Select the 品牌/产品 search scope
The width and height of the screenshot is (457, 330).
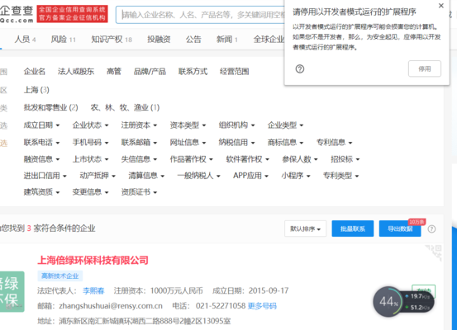150,71
